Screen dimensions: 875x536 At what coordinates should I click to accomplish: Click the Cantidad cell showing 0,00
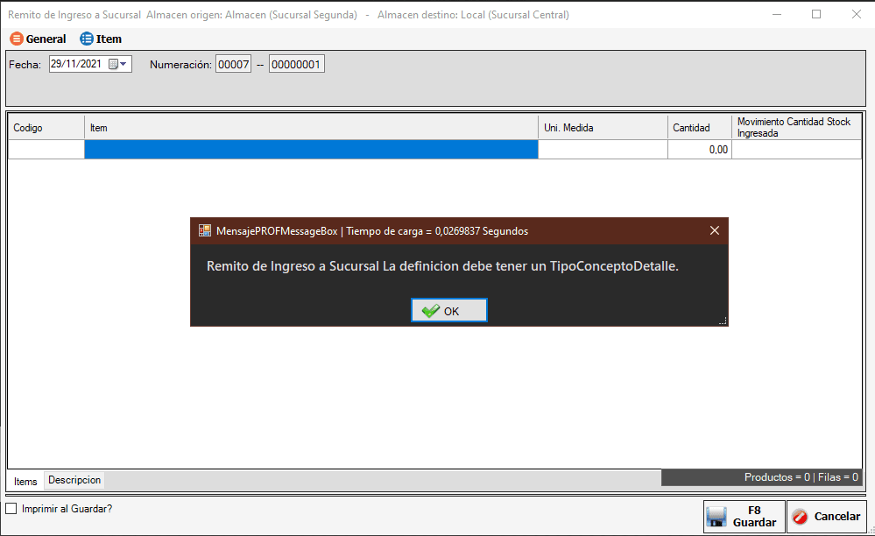(699, 150)
